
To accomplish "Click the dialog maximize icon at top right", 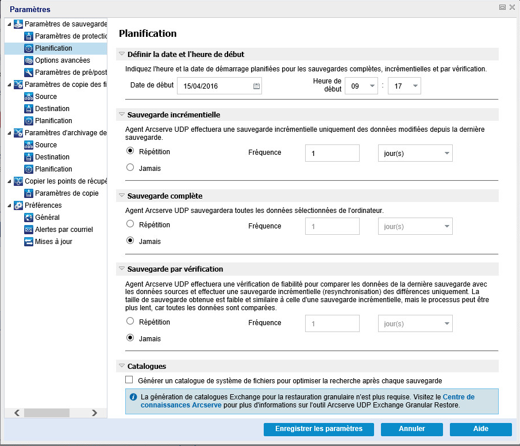I will point(502,7).
